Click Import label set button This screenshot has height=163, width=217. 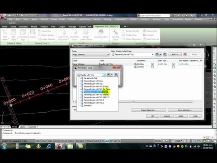pos(149,110)
